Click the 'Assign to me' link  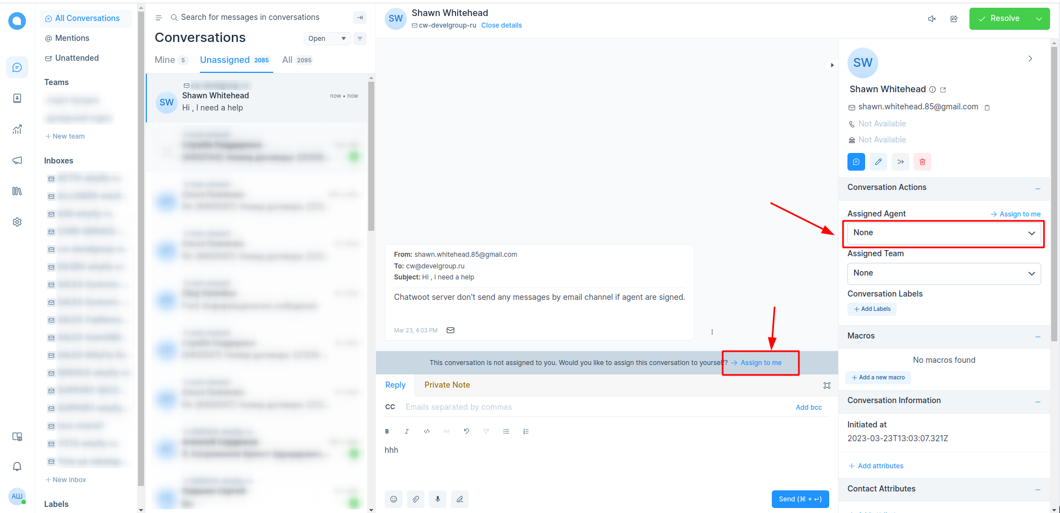[x=760, y=363]
